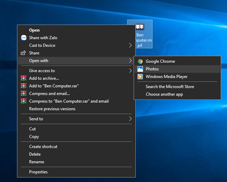
Task: Click WinRAR icon beside Compress and email...
Action: tap(24, 94)
